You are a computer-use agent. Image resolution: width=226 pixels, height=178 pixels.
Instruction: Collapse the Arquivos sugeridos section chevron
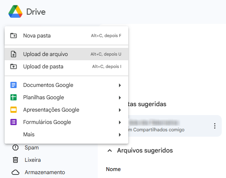(110, 151)
